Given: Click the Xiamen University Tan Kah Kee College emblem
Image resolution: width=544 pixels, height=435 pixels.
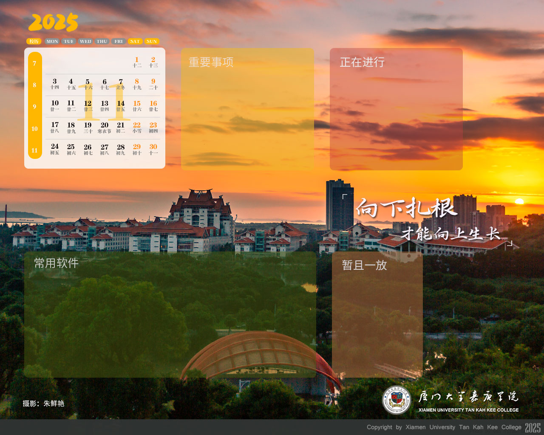Looking at the screenshot, I should (x=396, y=400).
